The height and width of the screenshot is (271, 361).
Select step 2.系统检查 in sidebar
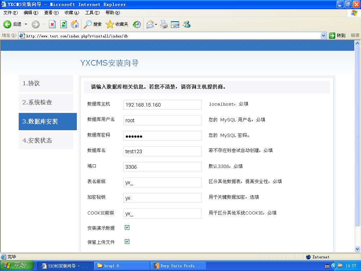click(x=46, y=102)
